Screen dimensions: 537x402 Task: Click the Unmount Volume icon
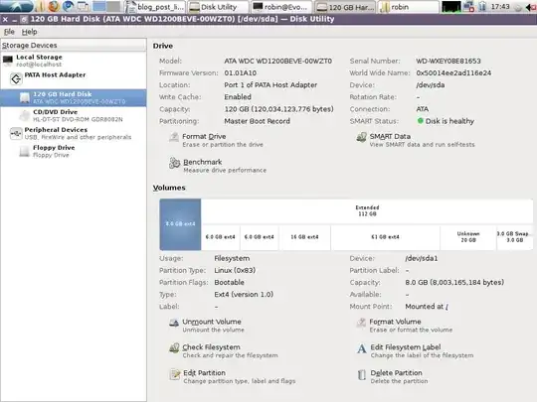[174, 323]
